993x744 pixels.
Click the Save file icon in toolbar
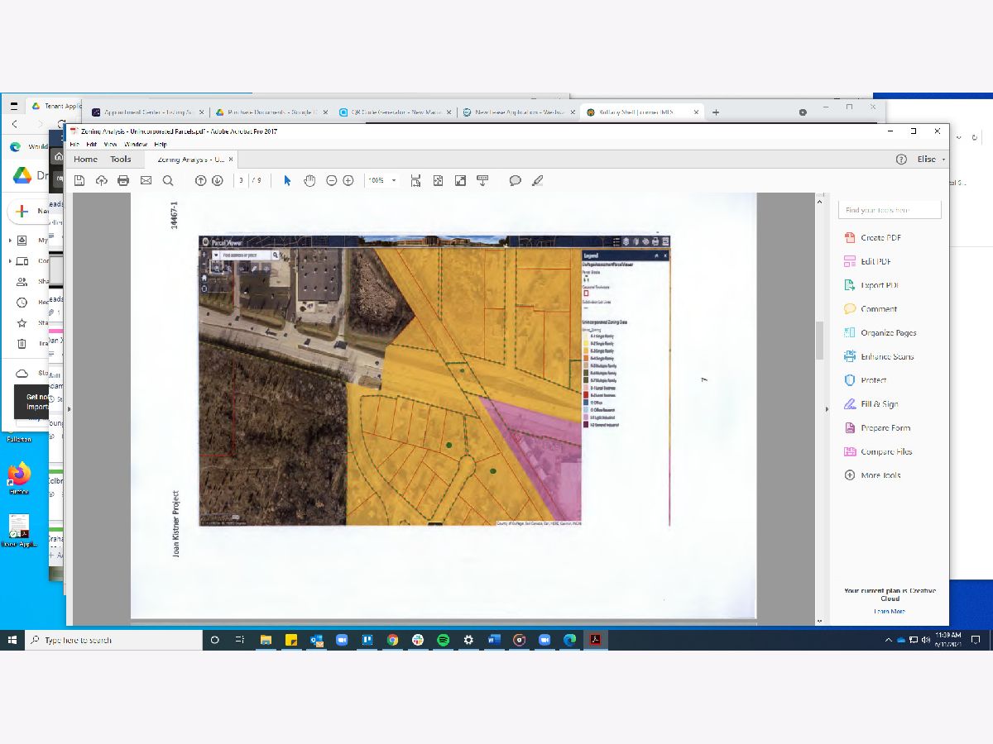point(79,180)
